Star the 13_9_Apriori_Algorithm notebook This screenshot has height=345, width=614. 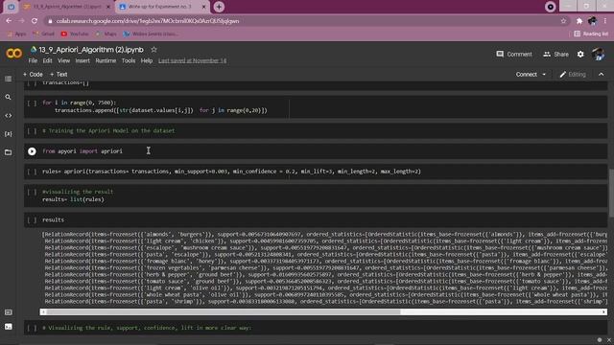click(153, 50)
